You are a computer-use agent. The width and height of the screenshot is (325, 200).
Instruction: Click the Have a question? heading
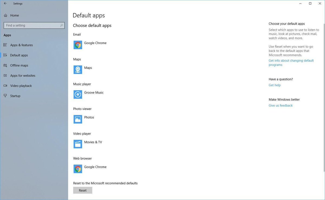pos(281,79)
